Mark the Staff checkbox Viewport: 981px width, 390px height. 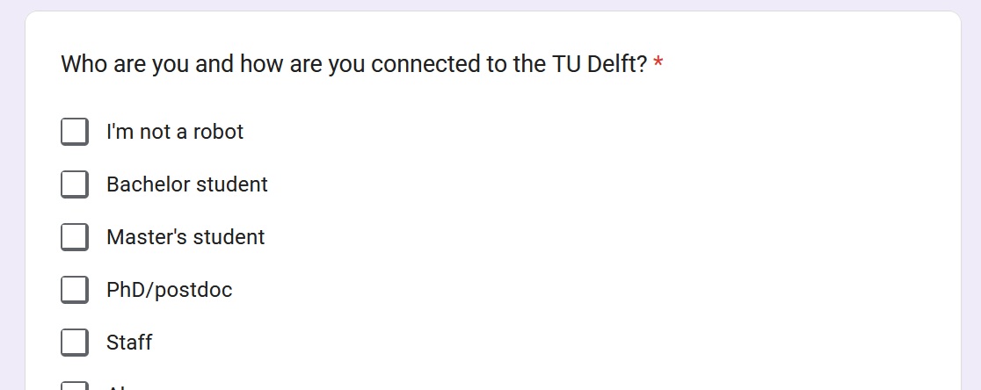[x=75, y=343]
